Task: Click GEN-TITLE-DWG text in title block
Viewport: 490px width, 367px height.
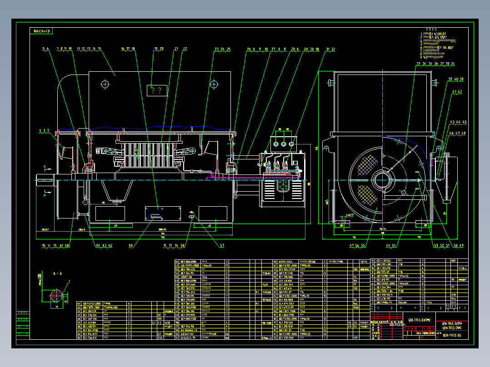Action: tap(452, 328)
